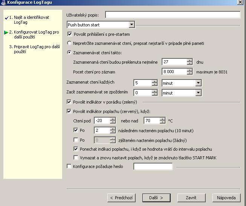Image resolution: width=246 pixels, height=206 pixels.
Task: Decrease the Ctení pod lower limit
Action: tap(113, 122)
